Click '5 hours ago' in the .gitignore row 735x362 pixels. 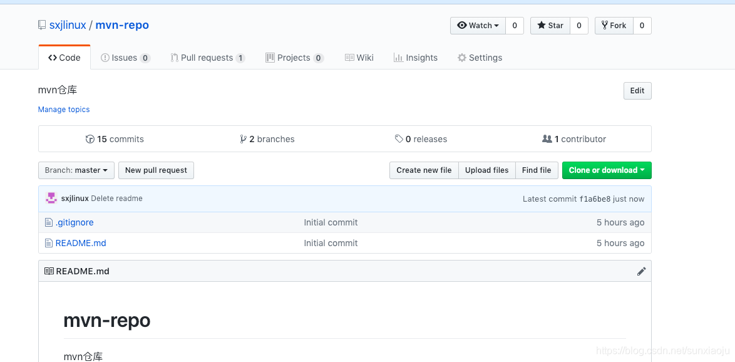620,222
